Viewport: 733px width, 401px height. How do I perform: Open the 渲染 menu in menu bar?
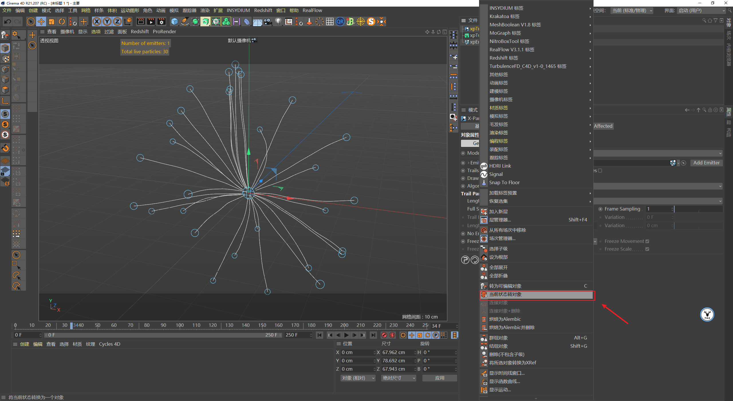pos(205,11)
